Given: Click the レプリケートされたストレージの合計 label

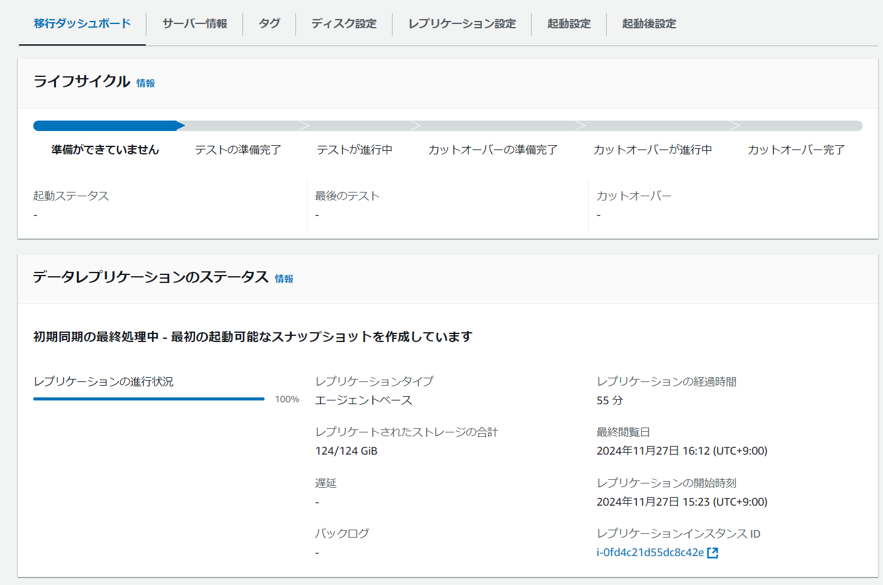Looking at the screenshot, I should pyautogui.click(x=407, y=432).
